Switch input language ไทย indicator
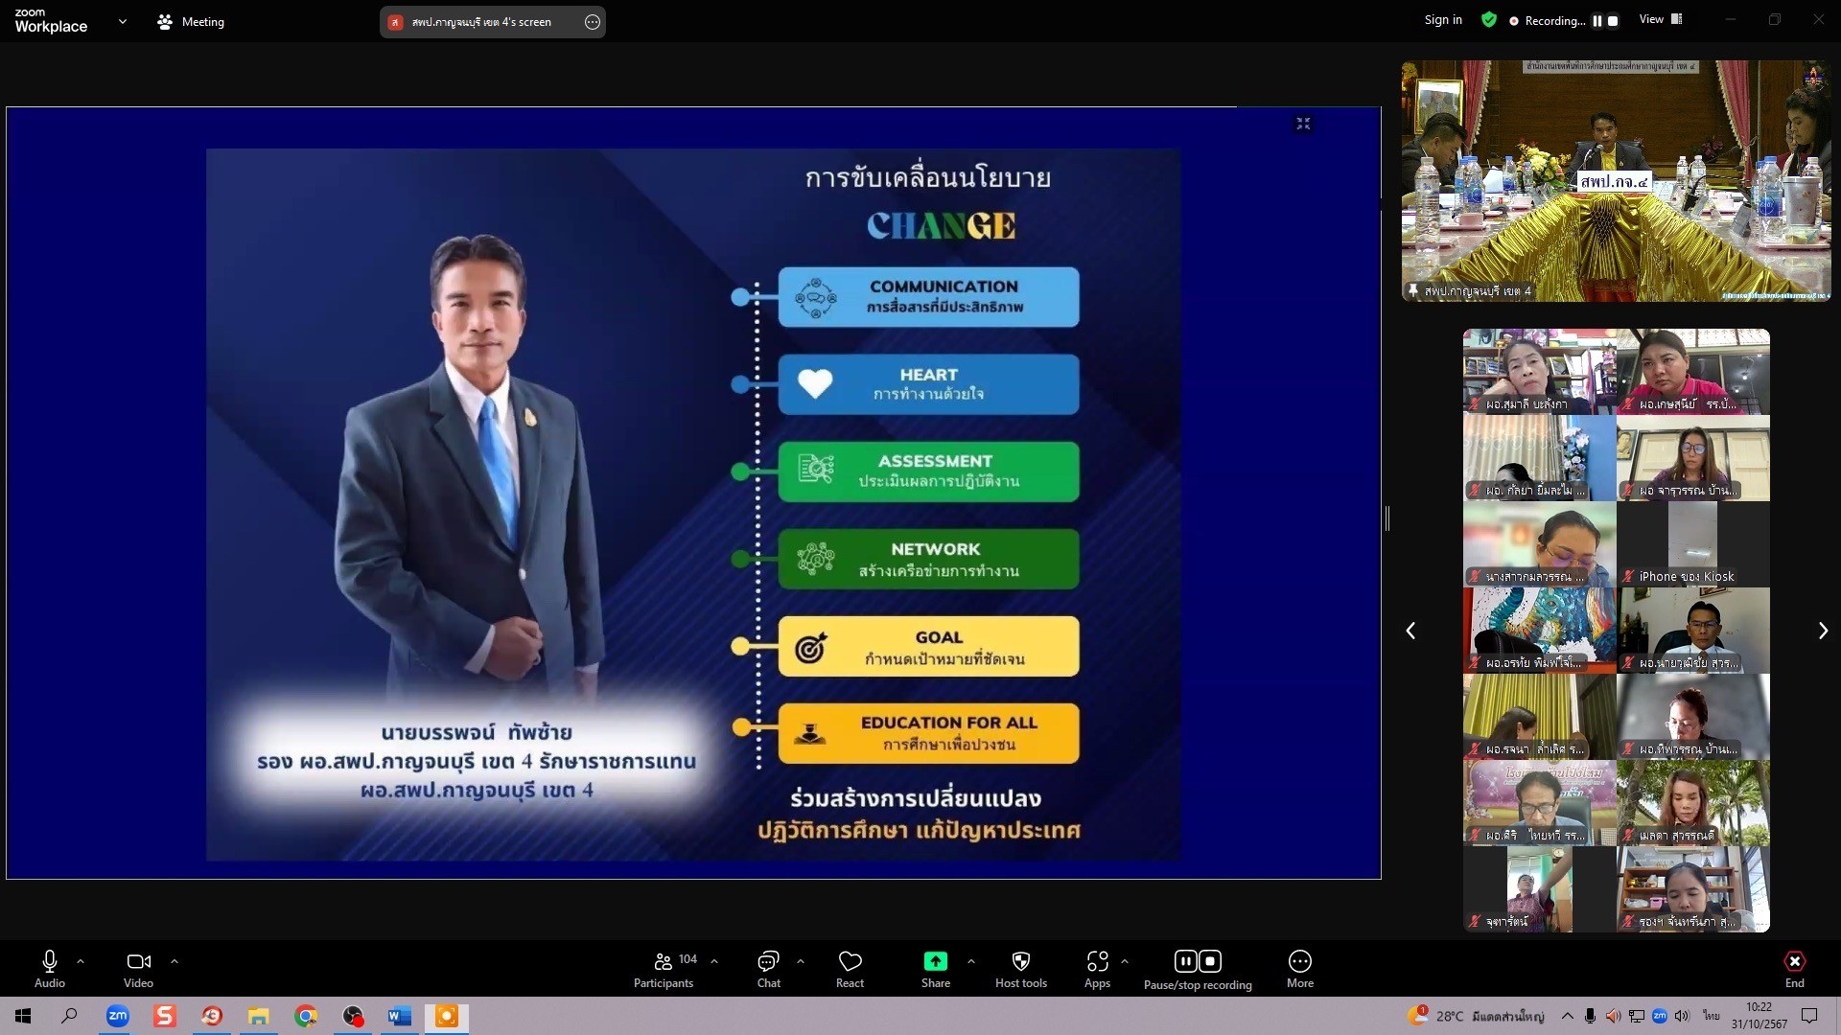Viewport: 1841px width, 1035px height. (x=1712, y=1016)
